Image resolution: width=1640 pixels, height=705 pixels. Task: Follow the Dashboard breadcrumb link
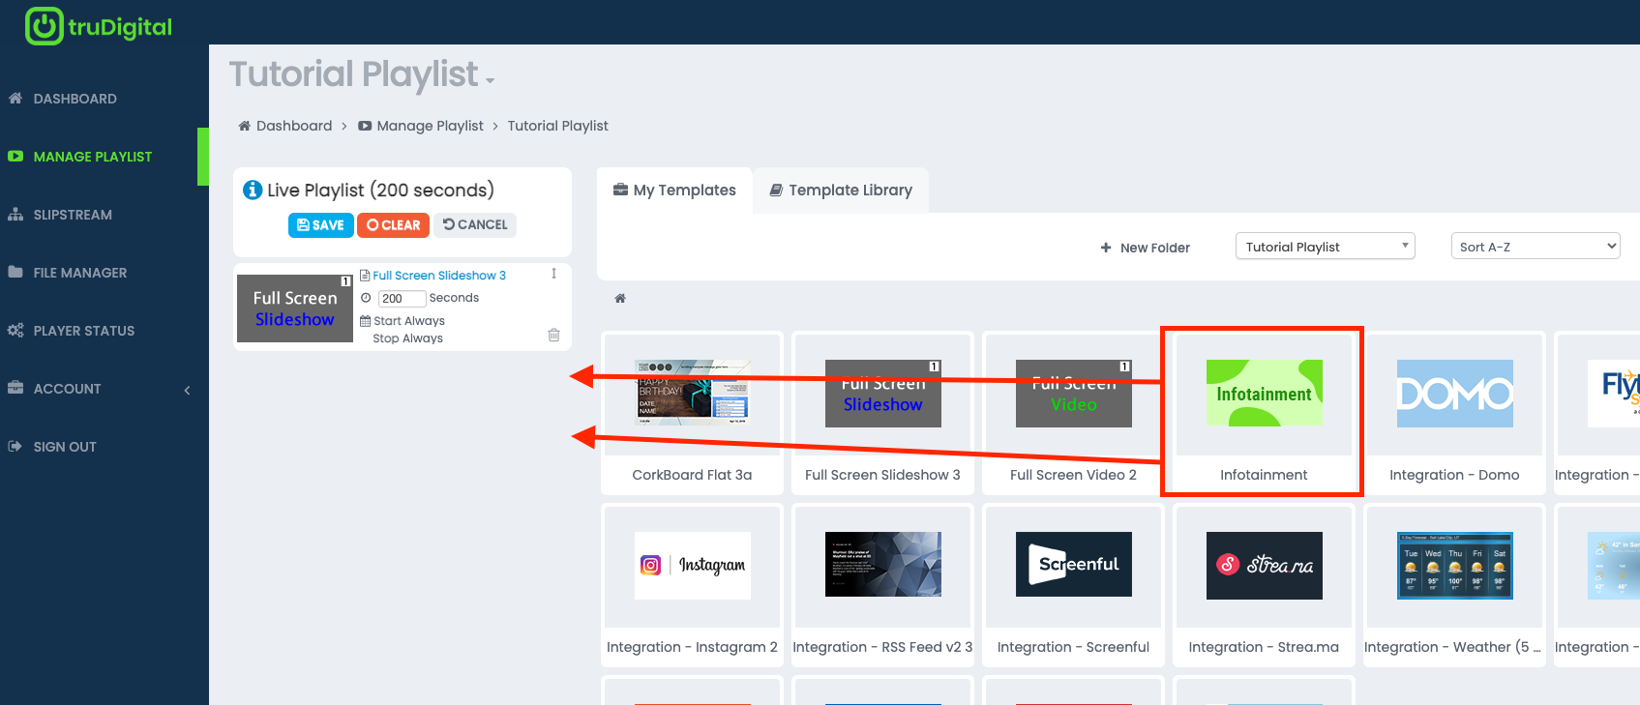(x=294, y=126)
